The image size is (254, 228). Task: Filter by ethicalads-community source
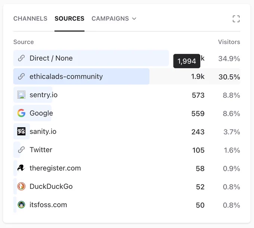[x=66, y=76]
